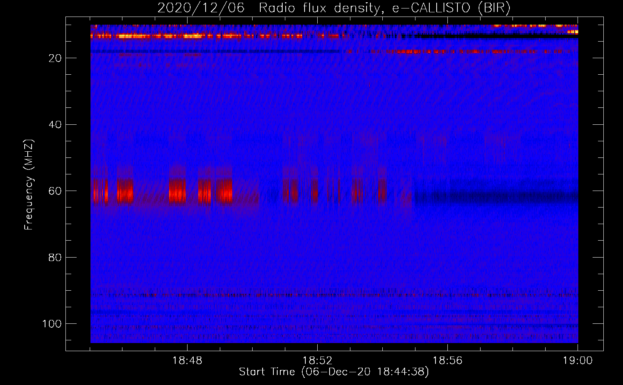Click the 'Frequency (MHZ)' axis label
This screenshot has width=623, height=385.
click(x=29, y=185)
